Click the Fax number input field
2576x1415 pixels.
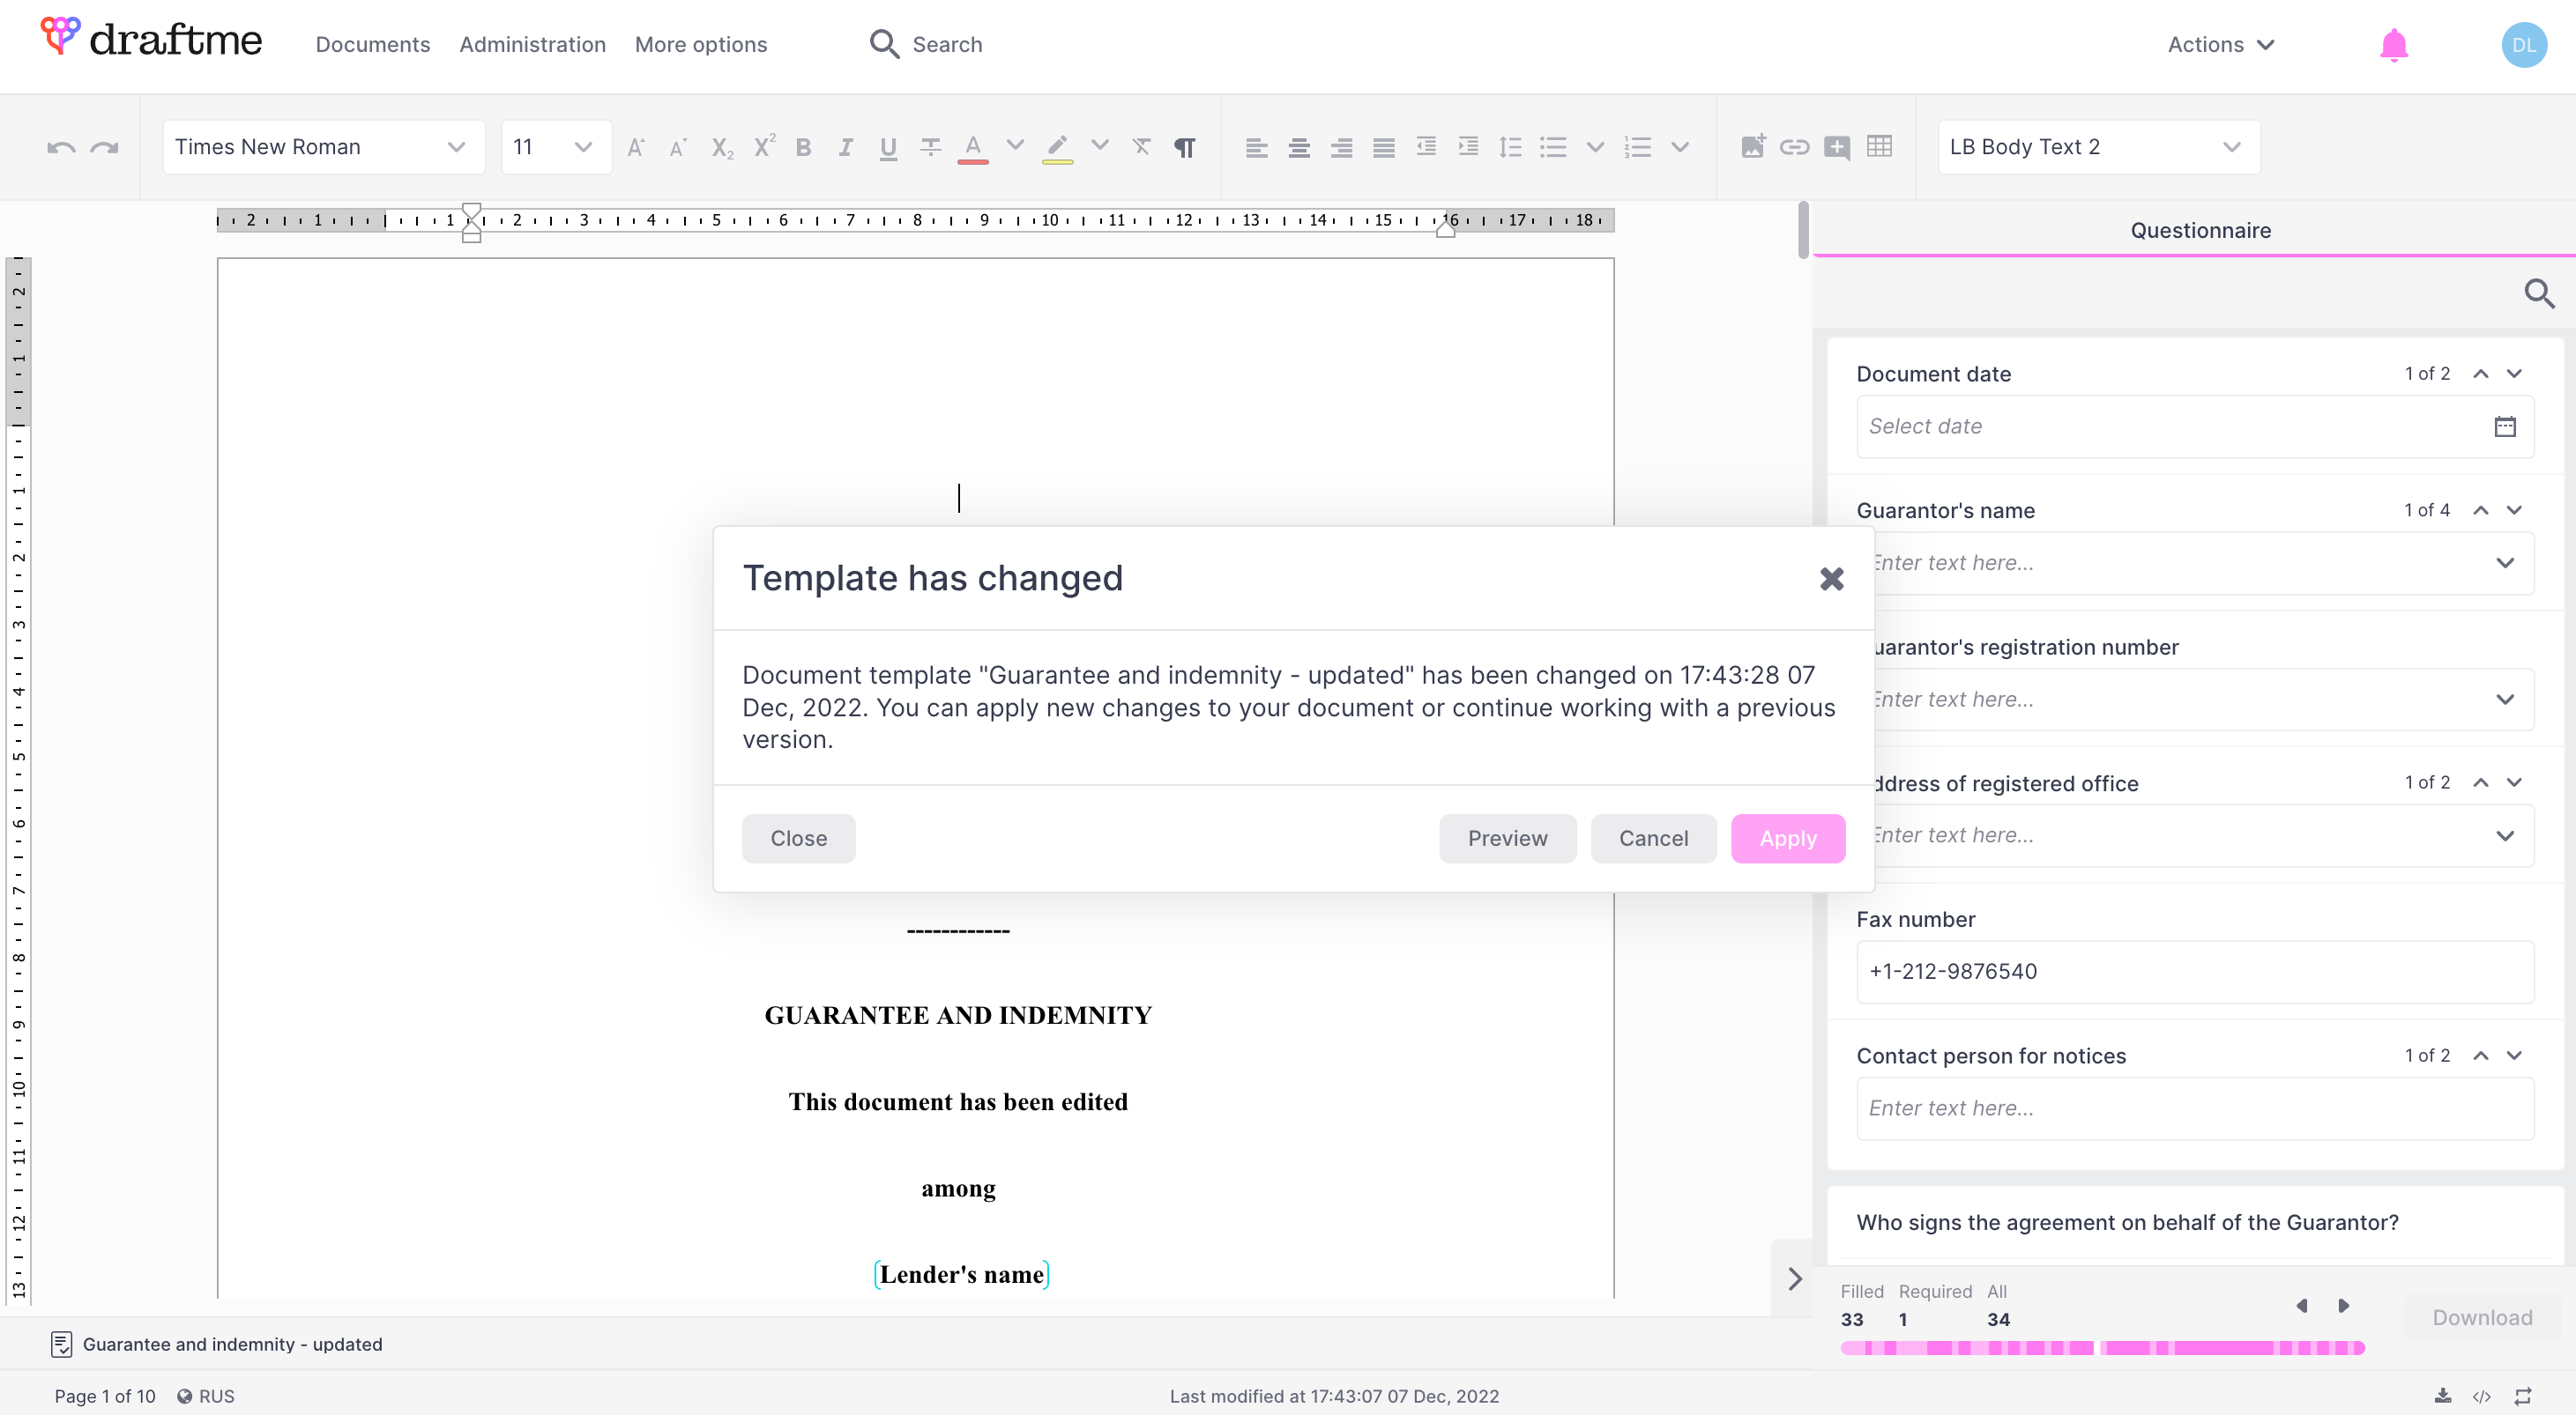pos(2194,971)
